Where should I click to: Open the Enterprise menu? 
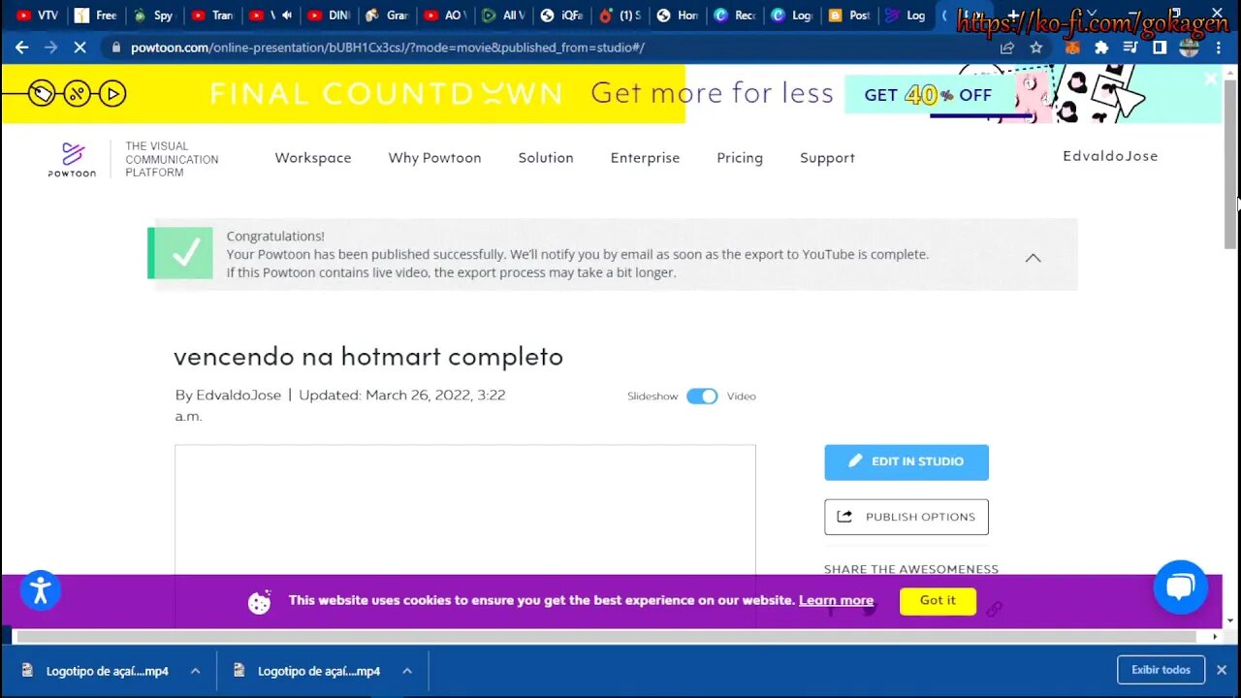(x=645, y=158)
